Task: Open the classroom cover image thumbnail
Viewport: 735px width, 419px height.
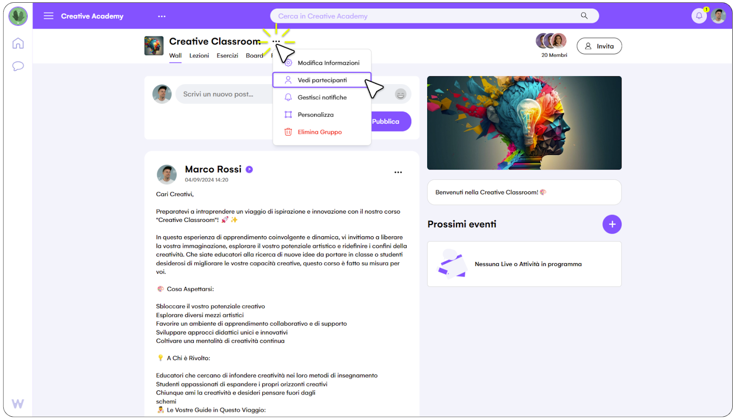Action: 154,46
